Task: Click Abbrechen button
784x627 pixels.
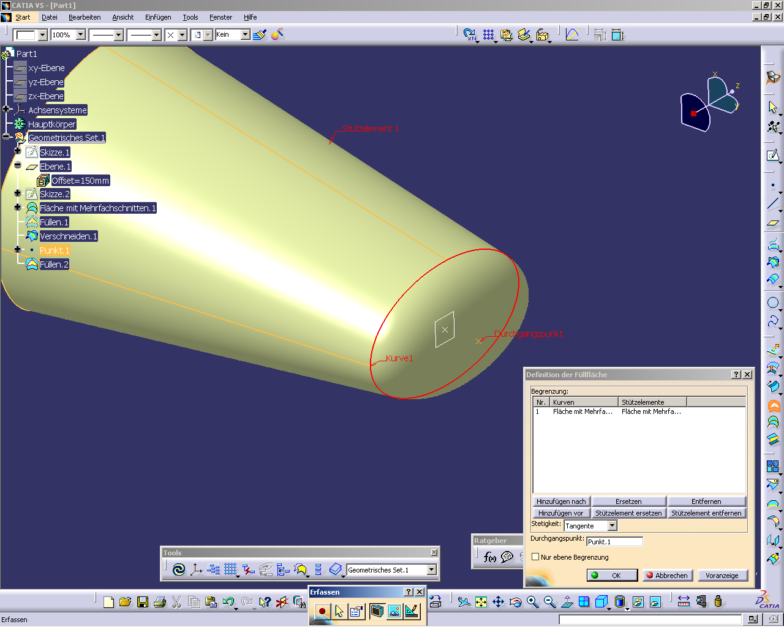Action: 667,576
